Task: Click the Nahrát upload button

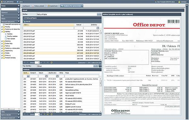Action: click(27, 21)
